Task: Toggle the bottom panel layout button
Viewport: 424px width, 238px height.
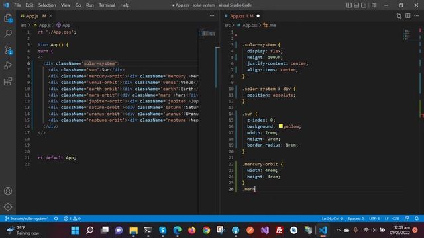Action: [x=356, y=5]
